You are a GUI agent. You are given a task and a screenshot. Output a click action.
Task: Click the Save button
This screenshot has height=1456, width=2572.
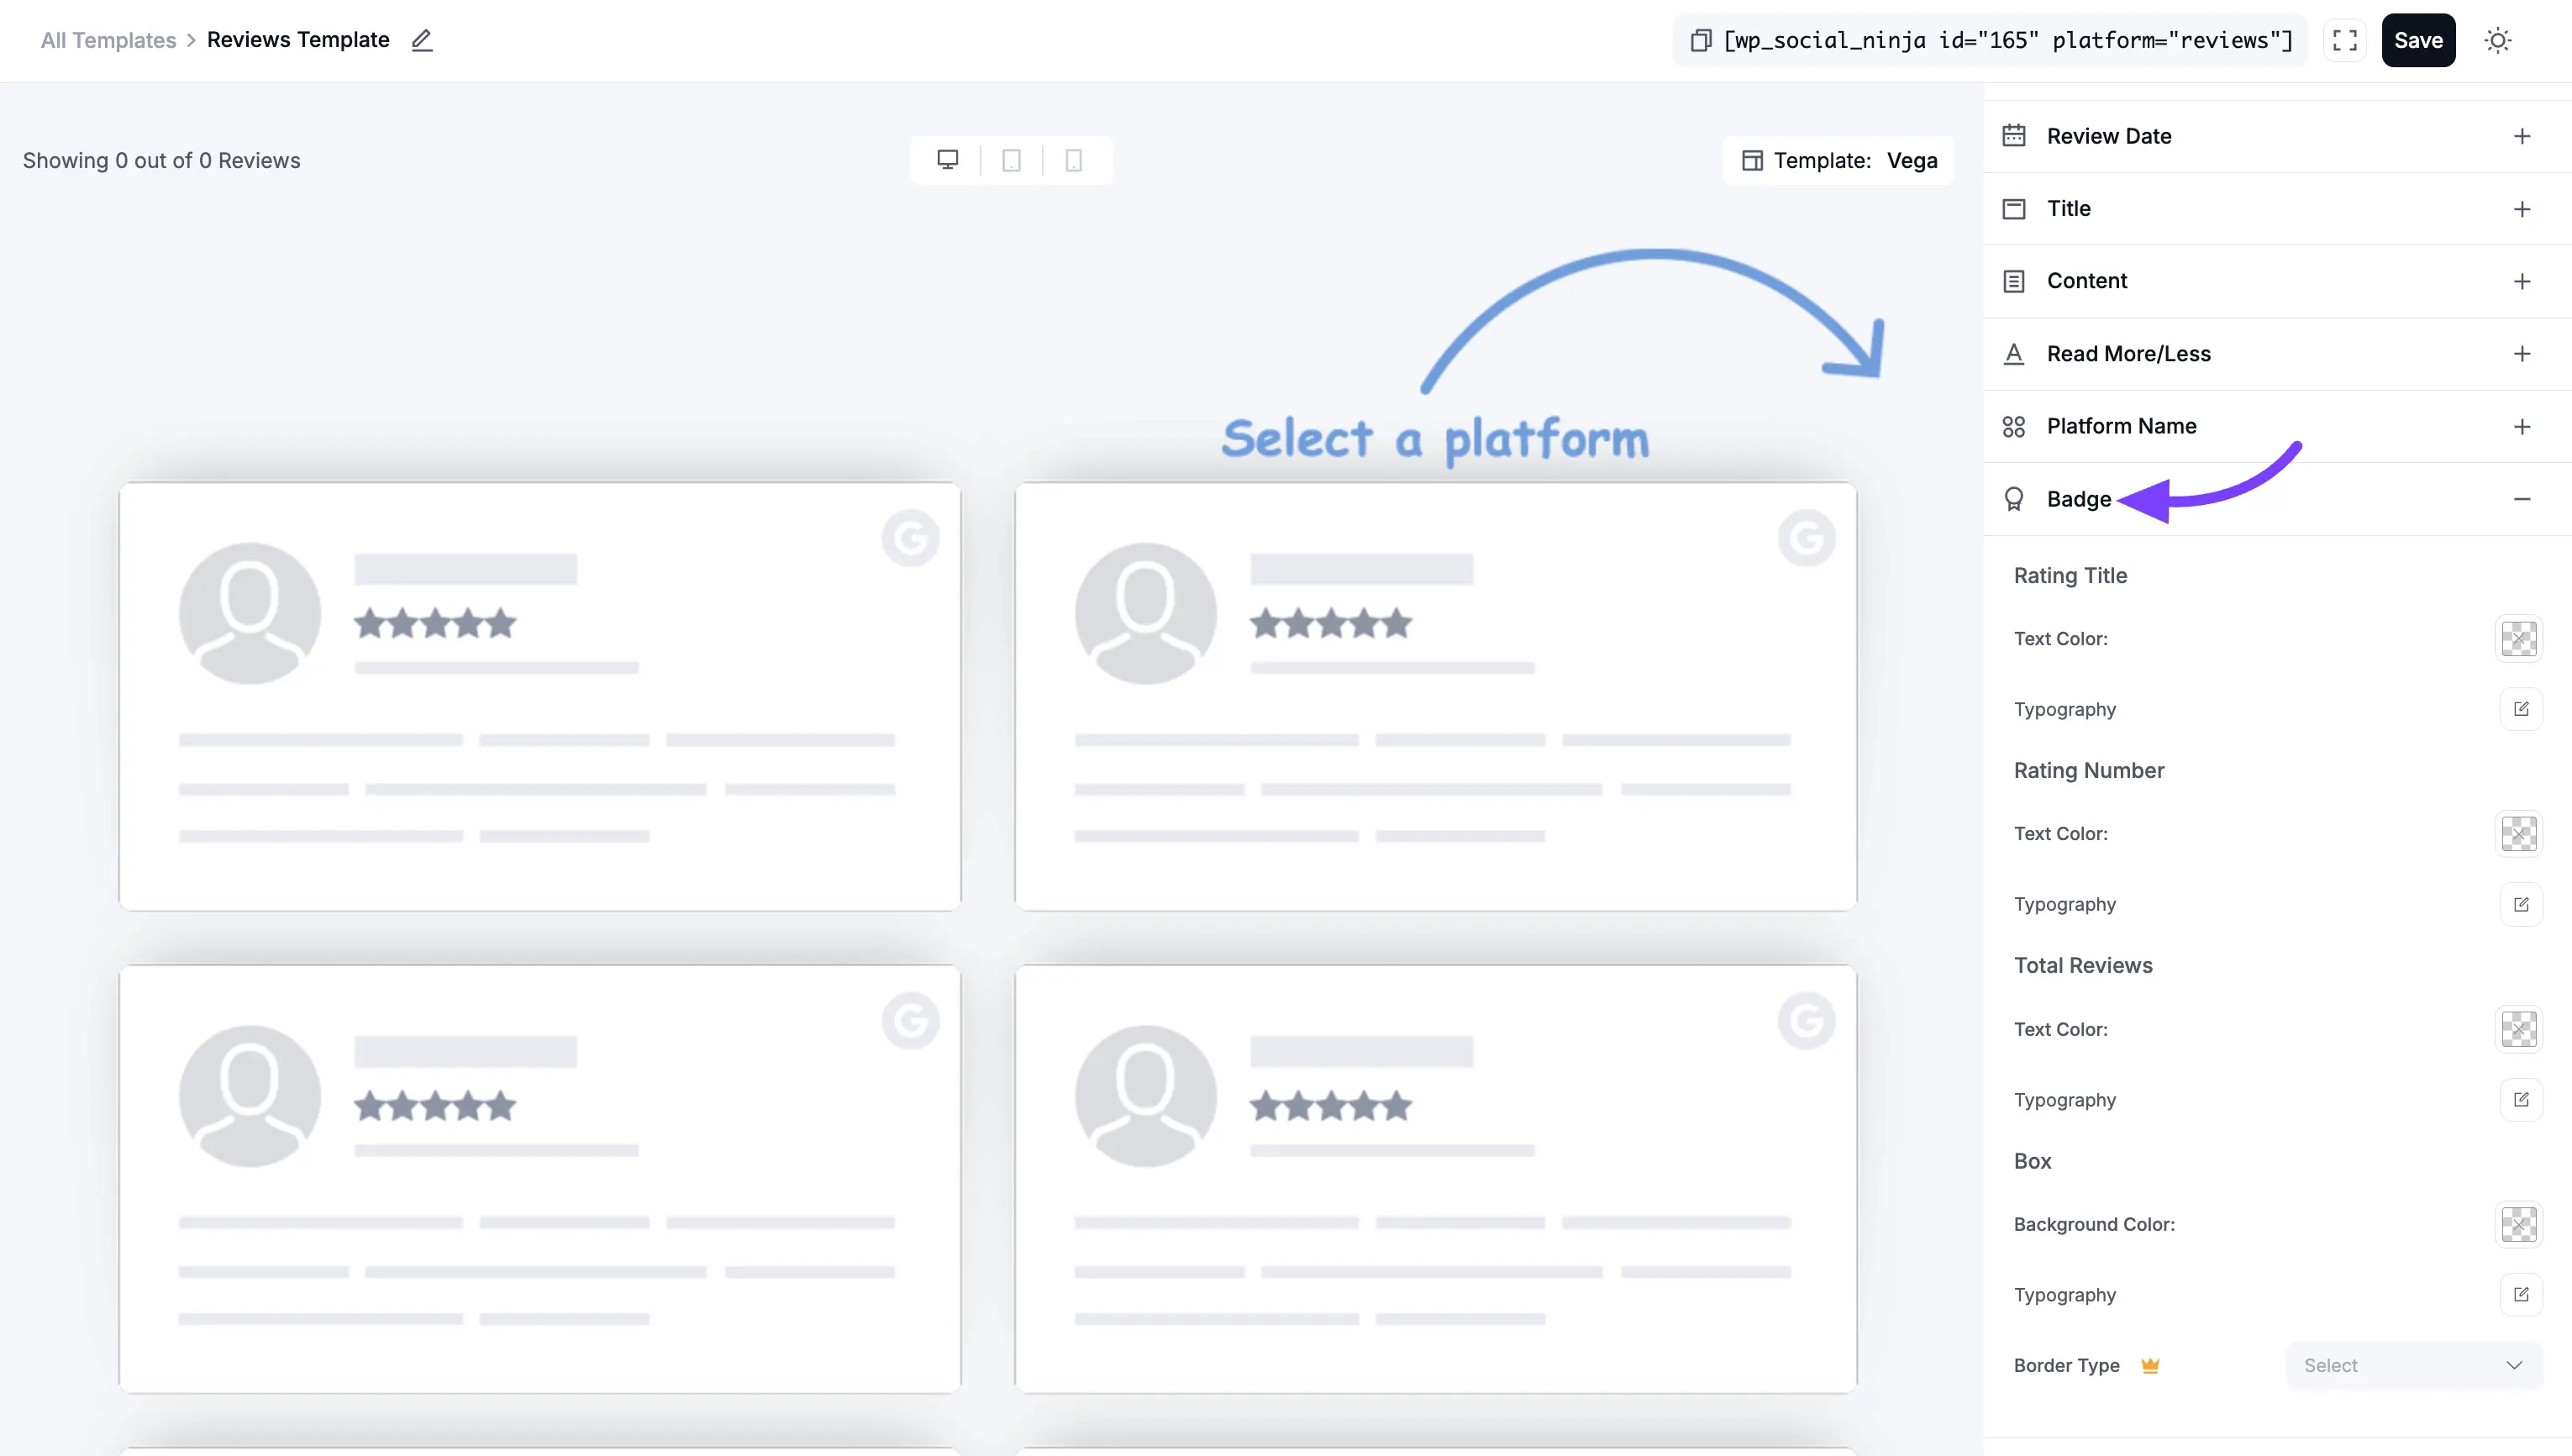point(2419,40)
